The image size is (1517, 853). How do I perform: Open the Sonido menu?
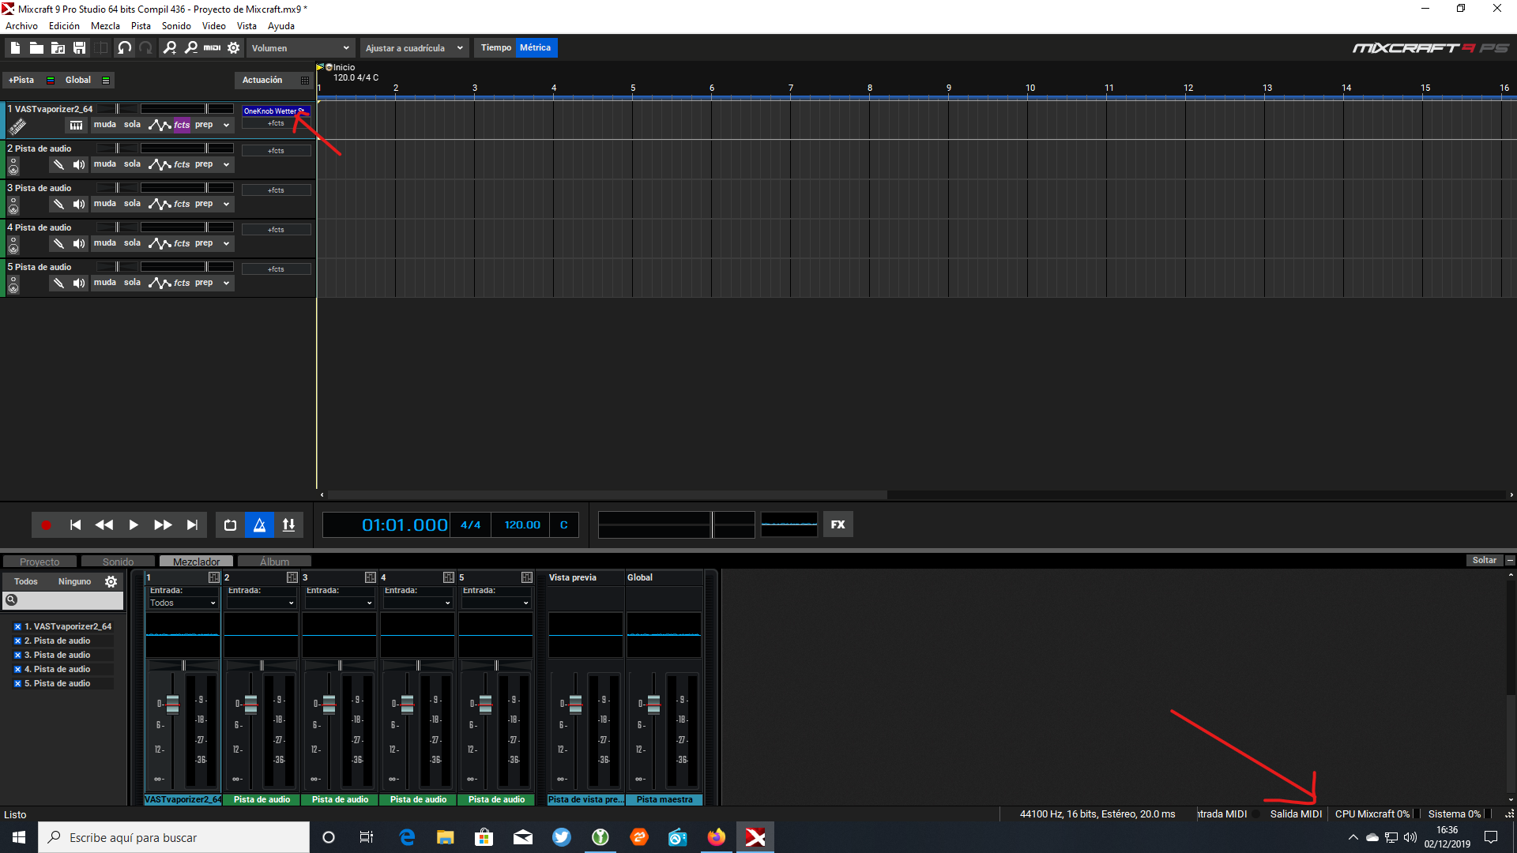[176, 26]
